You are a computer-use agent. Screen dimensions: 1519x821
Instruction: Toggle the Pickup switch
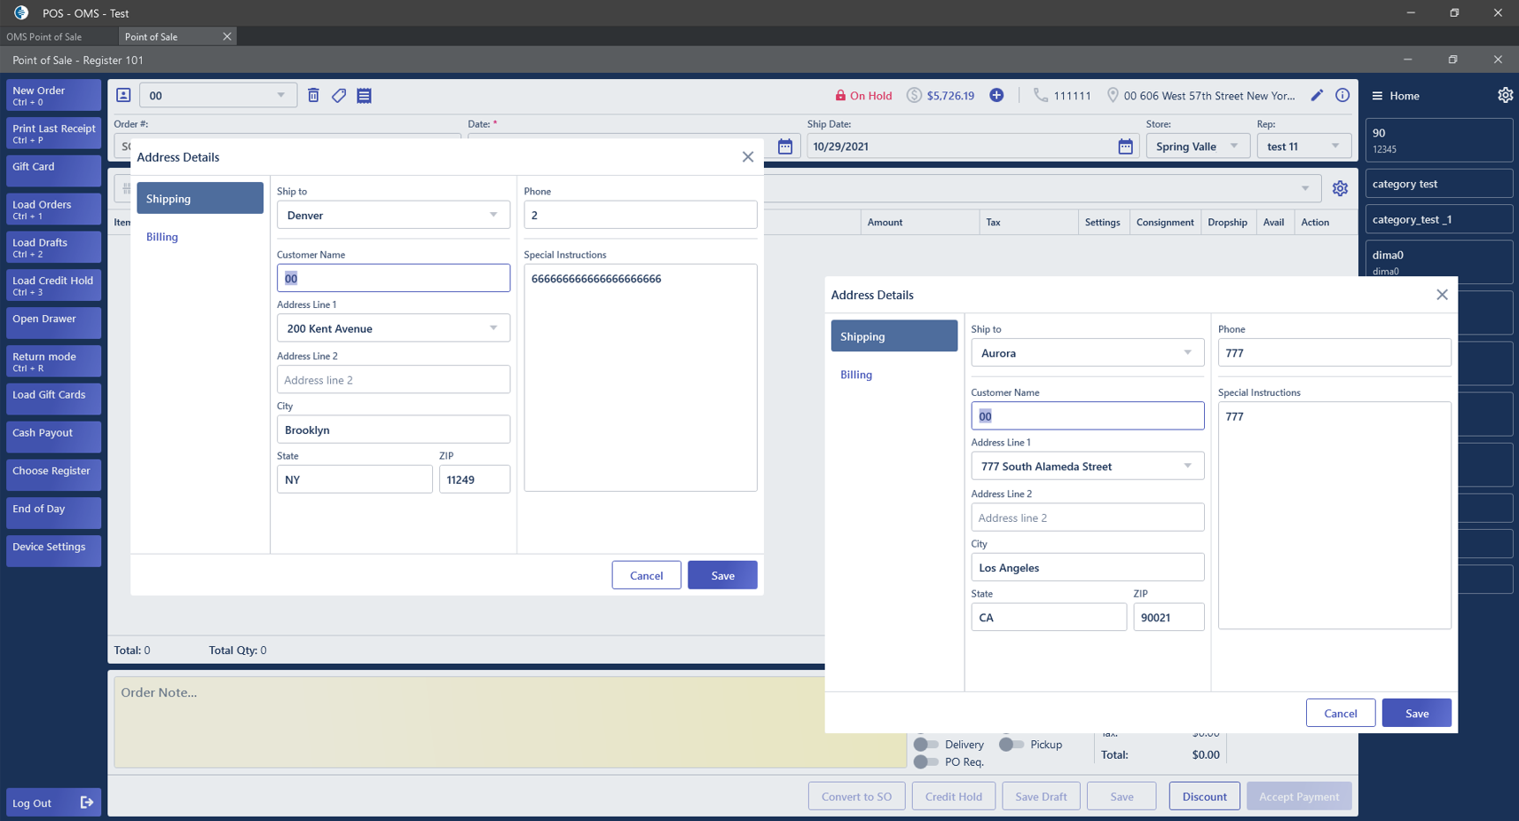point(1011,744)
